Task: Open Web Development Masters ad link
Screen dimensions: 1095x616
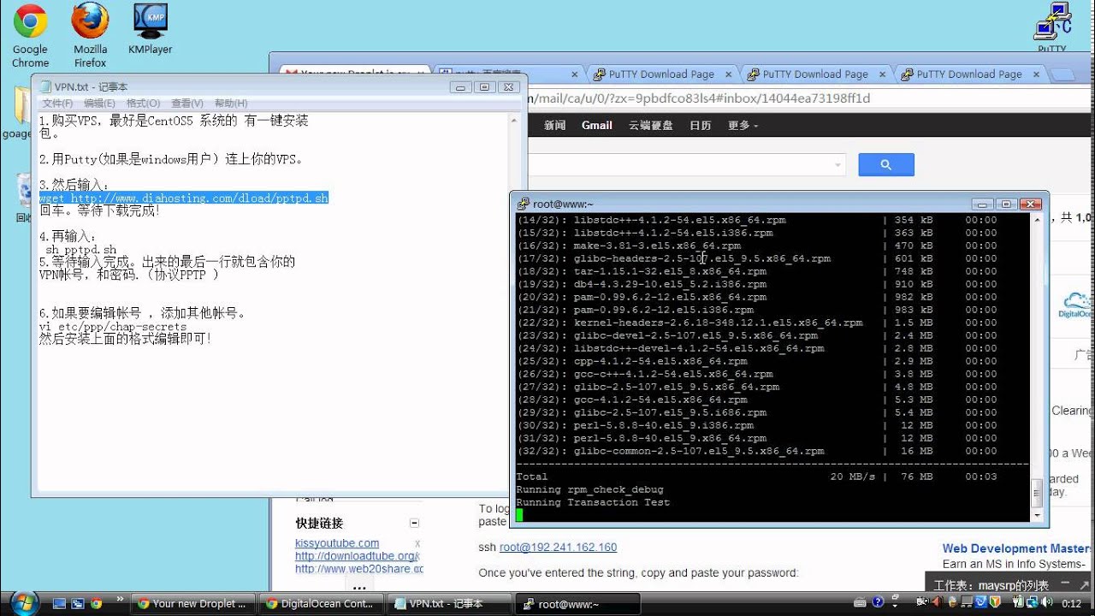Action: coord(1016,548)
